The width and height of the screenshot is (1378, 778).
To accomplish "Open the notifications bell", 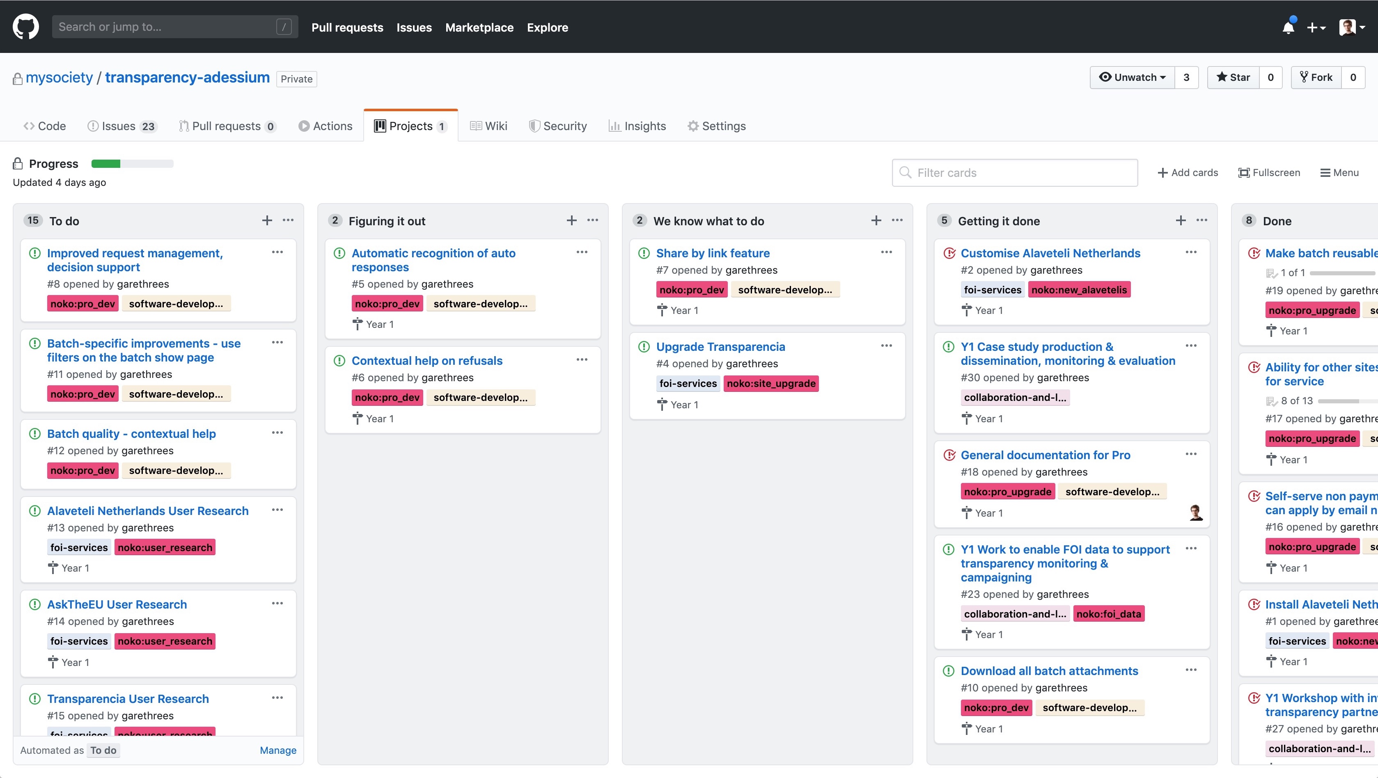I will (1288, 27).
